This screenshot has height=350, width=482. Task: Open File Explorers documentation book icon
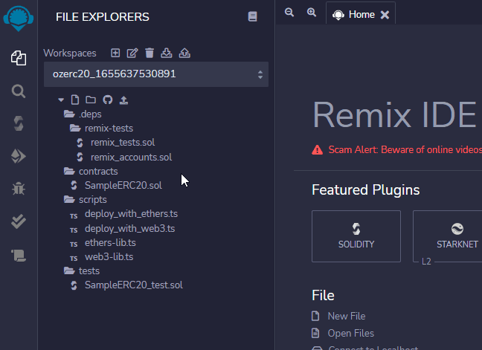252,16
